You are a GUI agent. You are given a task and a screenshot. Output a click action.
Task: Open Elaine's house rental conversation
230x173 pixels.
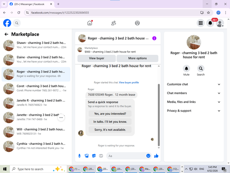36,60
